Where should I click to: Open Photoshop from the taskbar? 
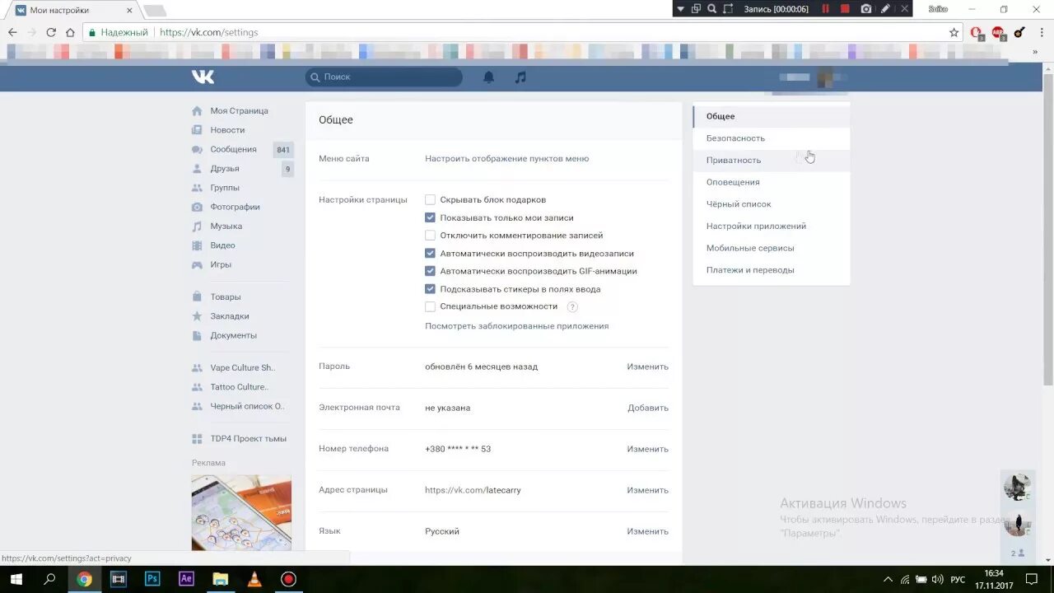[x=152, y=579]
